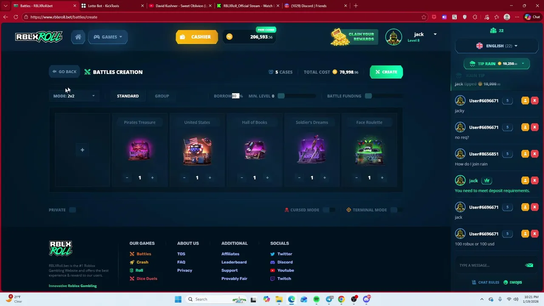Open Discord from the taskbar
This screenshot has height=306, width=544.
366,299
